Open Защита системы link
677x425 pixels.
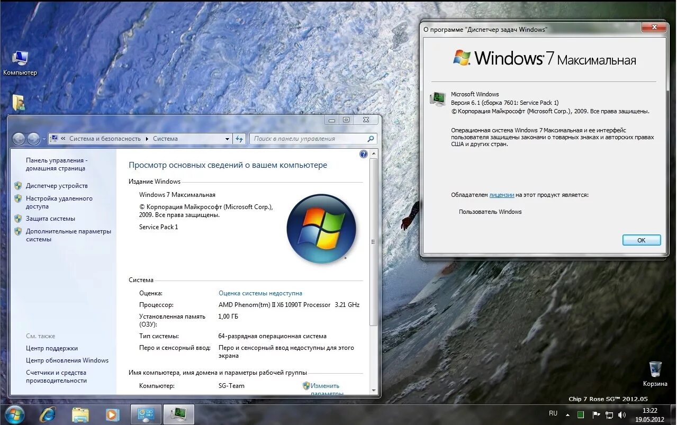click(50, 219)
